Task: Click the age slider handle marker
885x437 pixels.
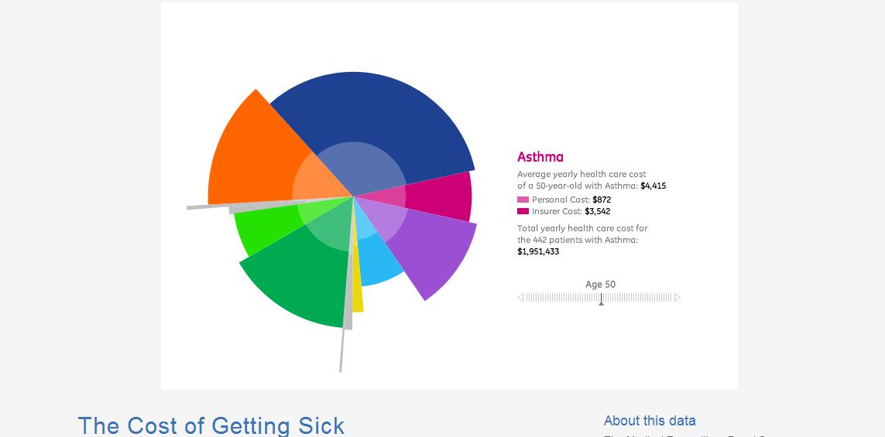Action: (x=601, y=299)
